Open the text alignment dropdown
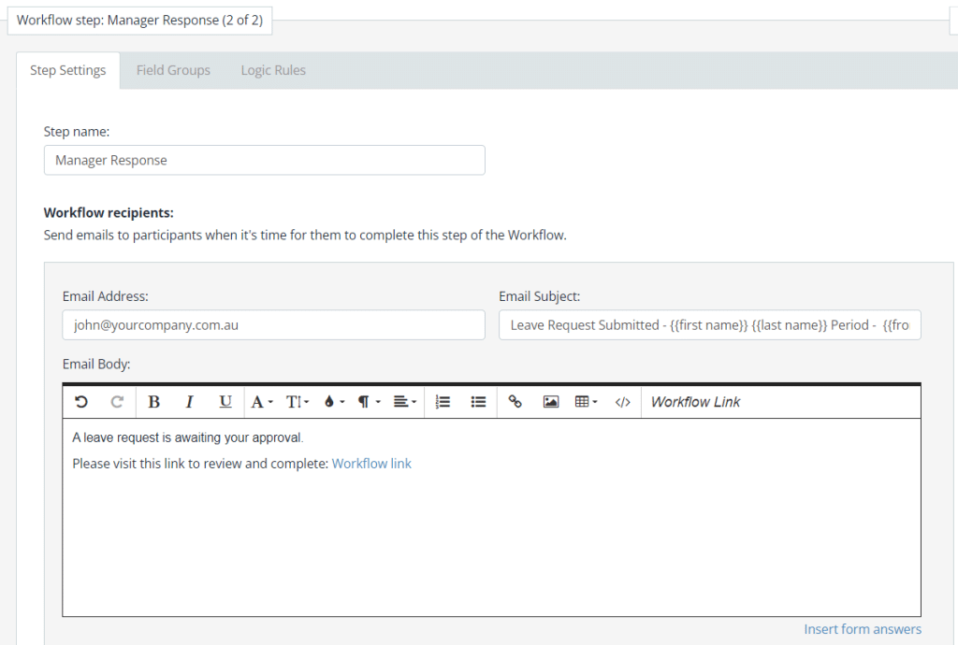The height and width of the screenshot is (645, 958). pos(402,401)
